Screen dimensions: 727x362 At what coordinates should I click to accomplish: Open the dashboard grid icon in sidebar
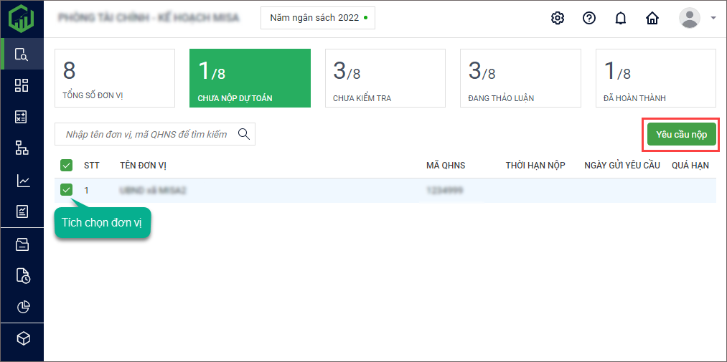pos(22,86)
